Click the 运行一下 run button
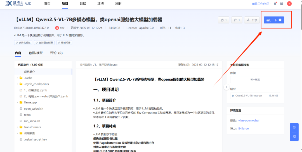This screenshot has width=302, height=152. 274,20
